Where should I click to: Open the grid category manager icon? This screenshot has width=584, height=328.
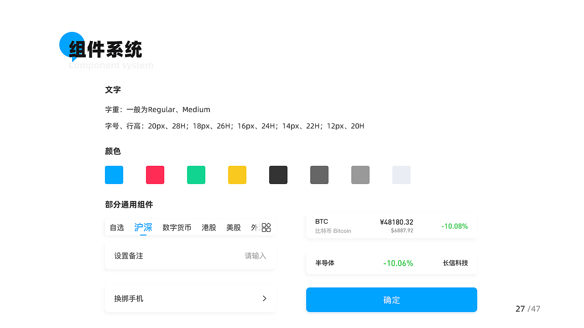[266, 227]
